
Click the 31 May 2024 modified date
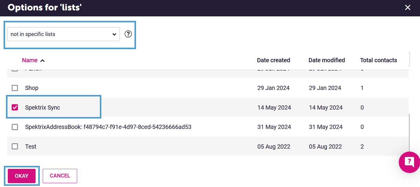click(326, 127)
